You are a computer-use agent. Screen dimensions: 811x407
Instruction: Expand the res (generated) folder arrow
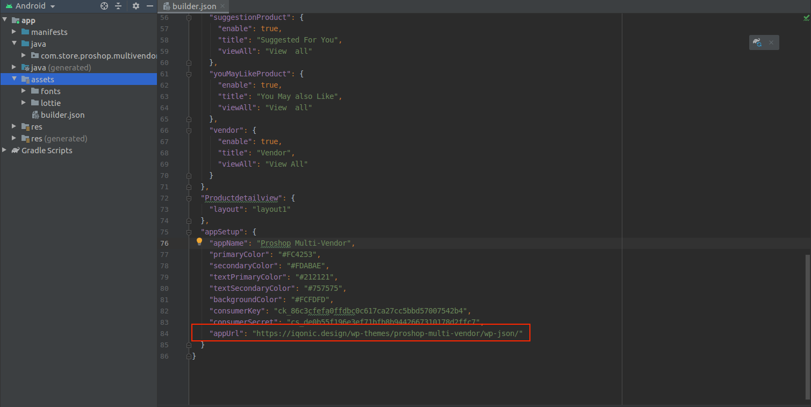click(15, 138)
